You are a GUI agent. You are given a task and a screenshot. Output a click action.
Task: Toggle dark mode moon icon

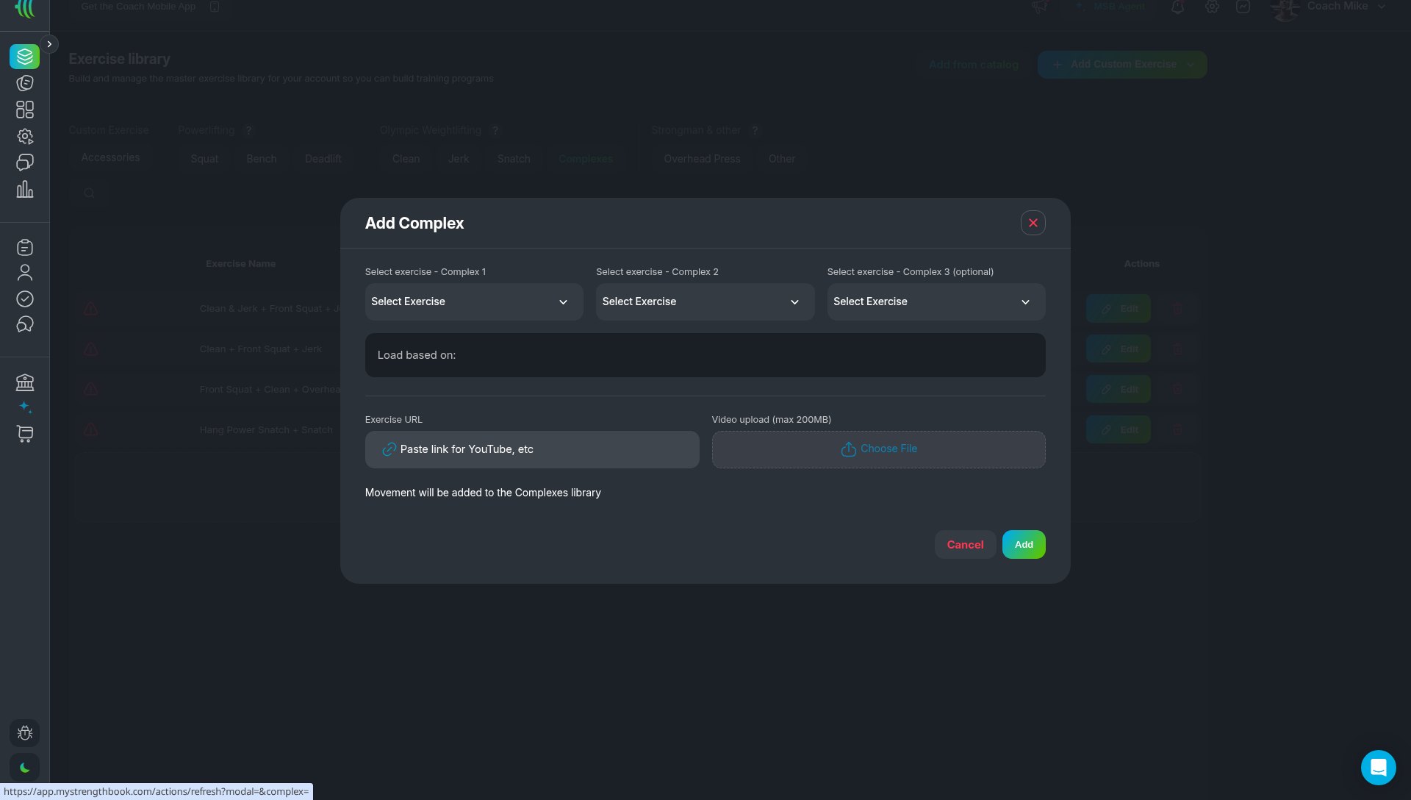24,768
